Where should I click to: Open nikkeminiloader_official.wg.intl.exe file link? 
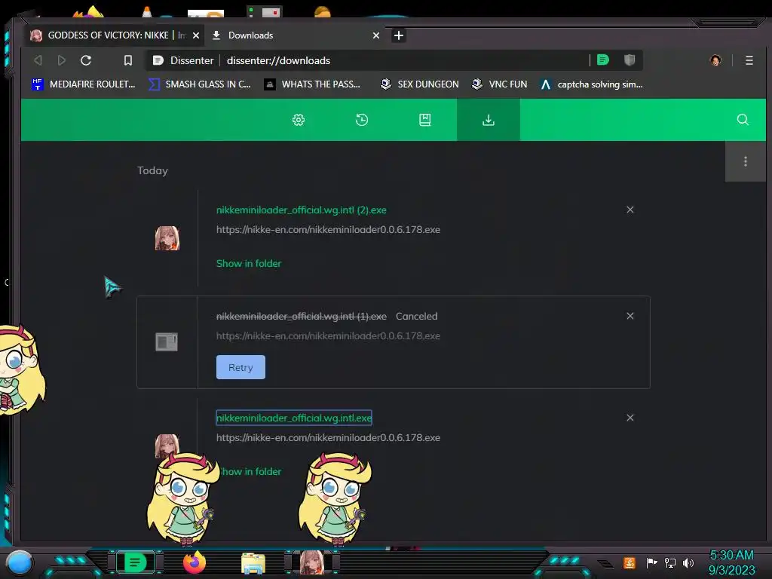tap(294, 418)
